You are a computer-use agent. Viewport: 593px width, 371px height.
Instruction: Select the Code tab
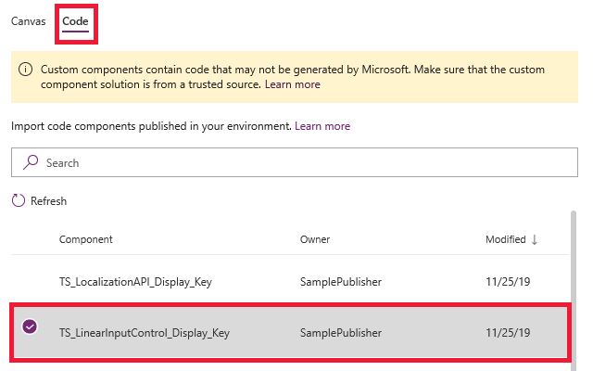(x=75, y=21)
